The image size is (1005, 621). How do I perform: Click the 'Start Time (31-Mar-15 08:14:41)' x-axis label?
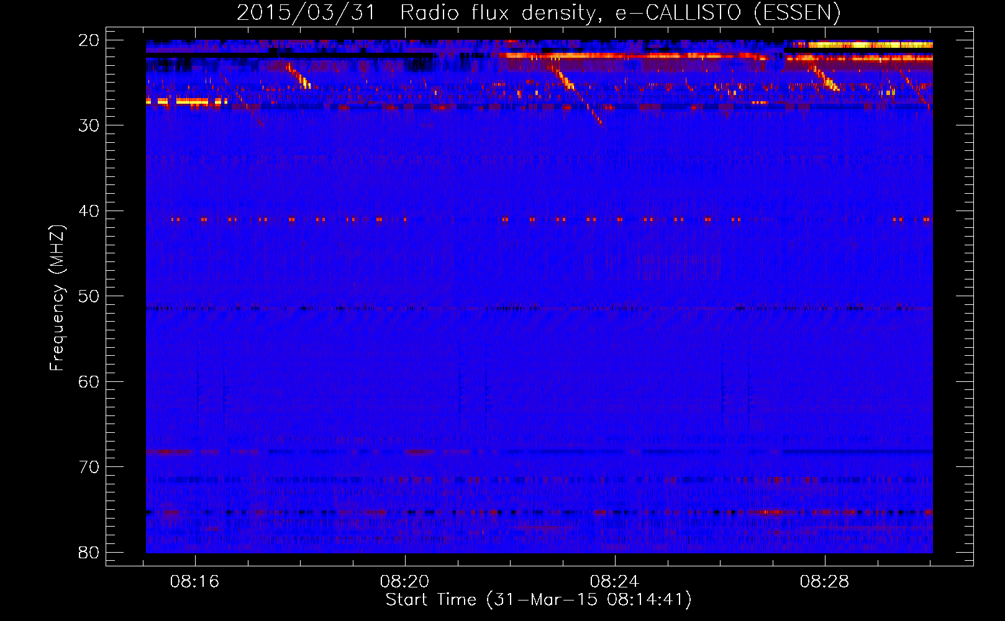click(x=539, y=600)
